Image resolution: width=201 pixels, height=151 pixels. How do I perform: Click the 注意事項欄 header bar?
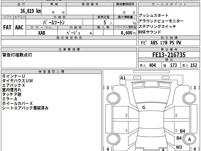(x=69, y=49)
